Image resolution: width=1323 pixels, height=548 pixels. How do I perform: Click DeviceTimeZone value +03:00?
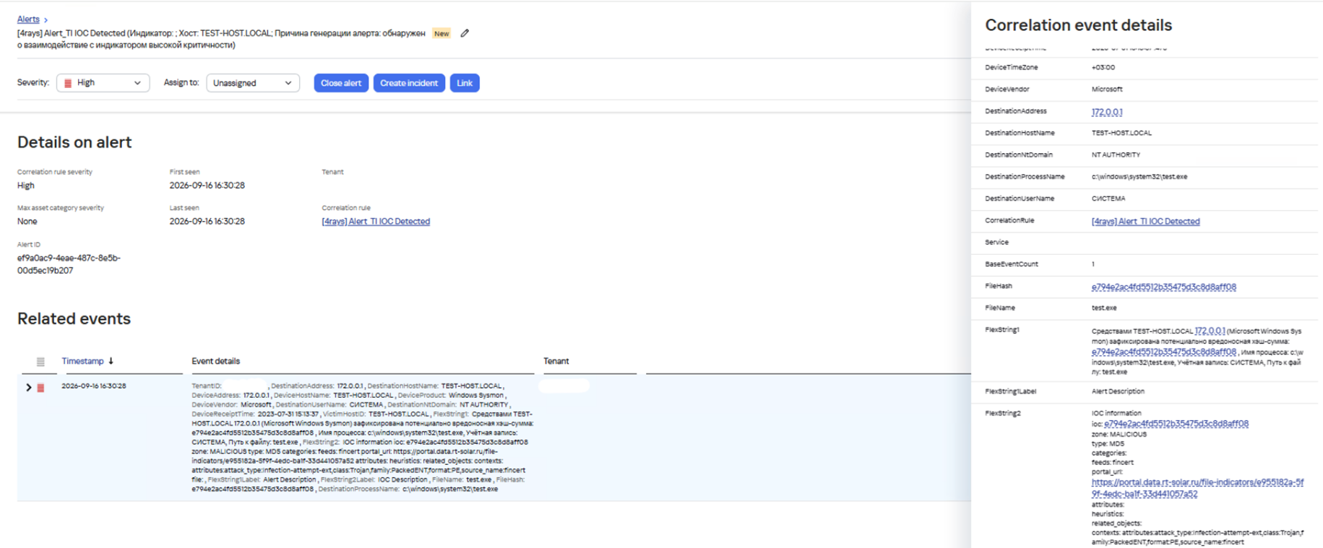(x=1103, y=68)
